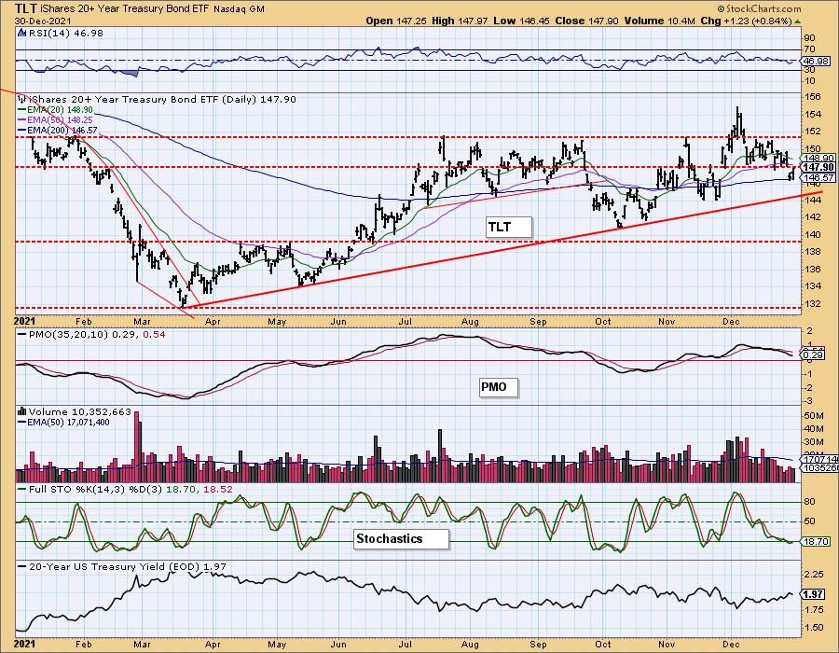Click the 'EMA(50) 17,071,400' volume legend

pos(63,423)
